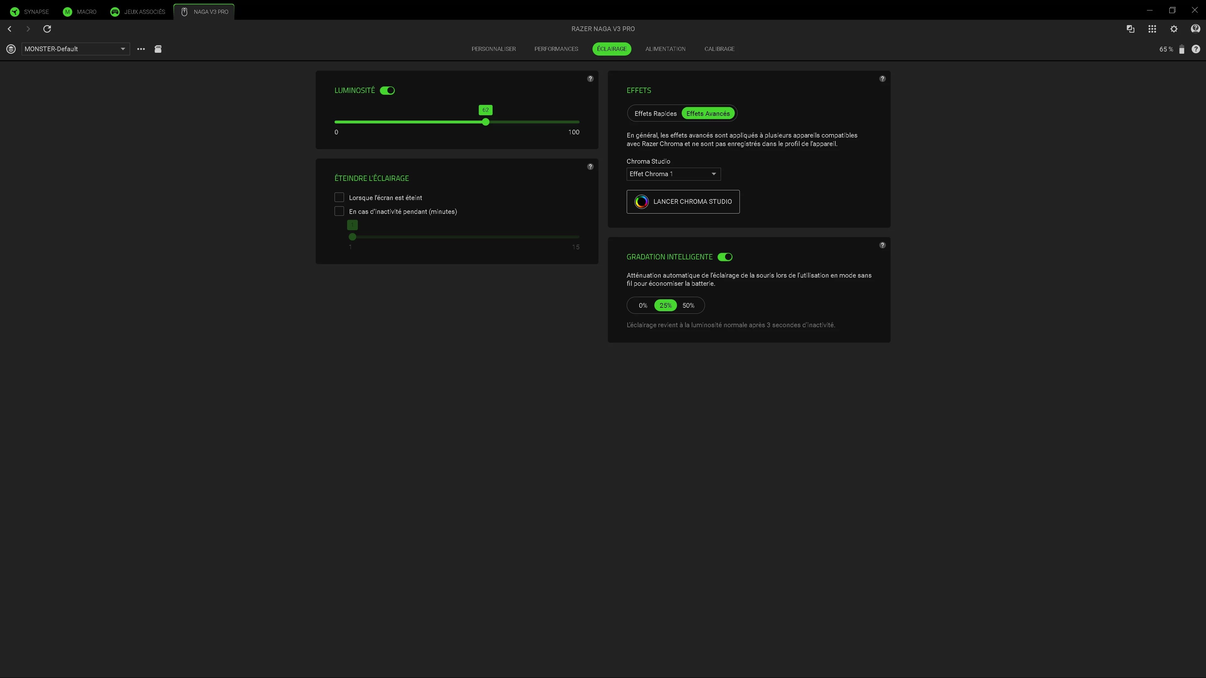
Task: Show help for Luminosité panel
Action: coord(590,79)
